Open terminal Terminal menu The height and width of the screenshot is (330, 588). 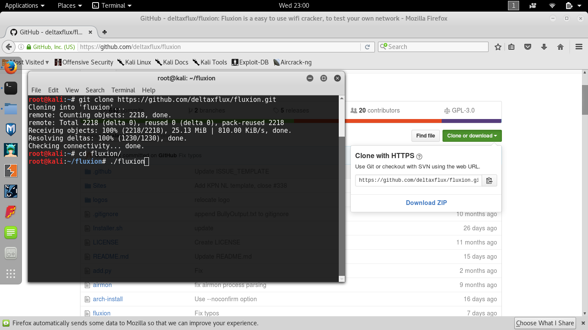point(123,90)
